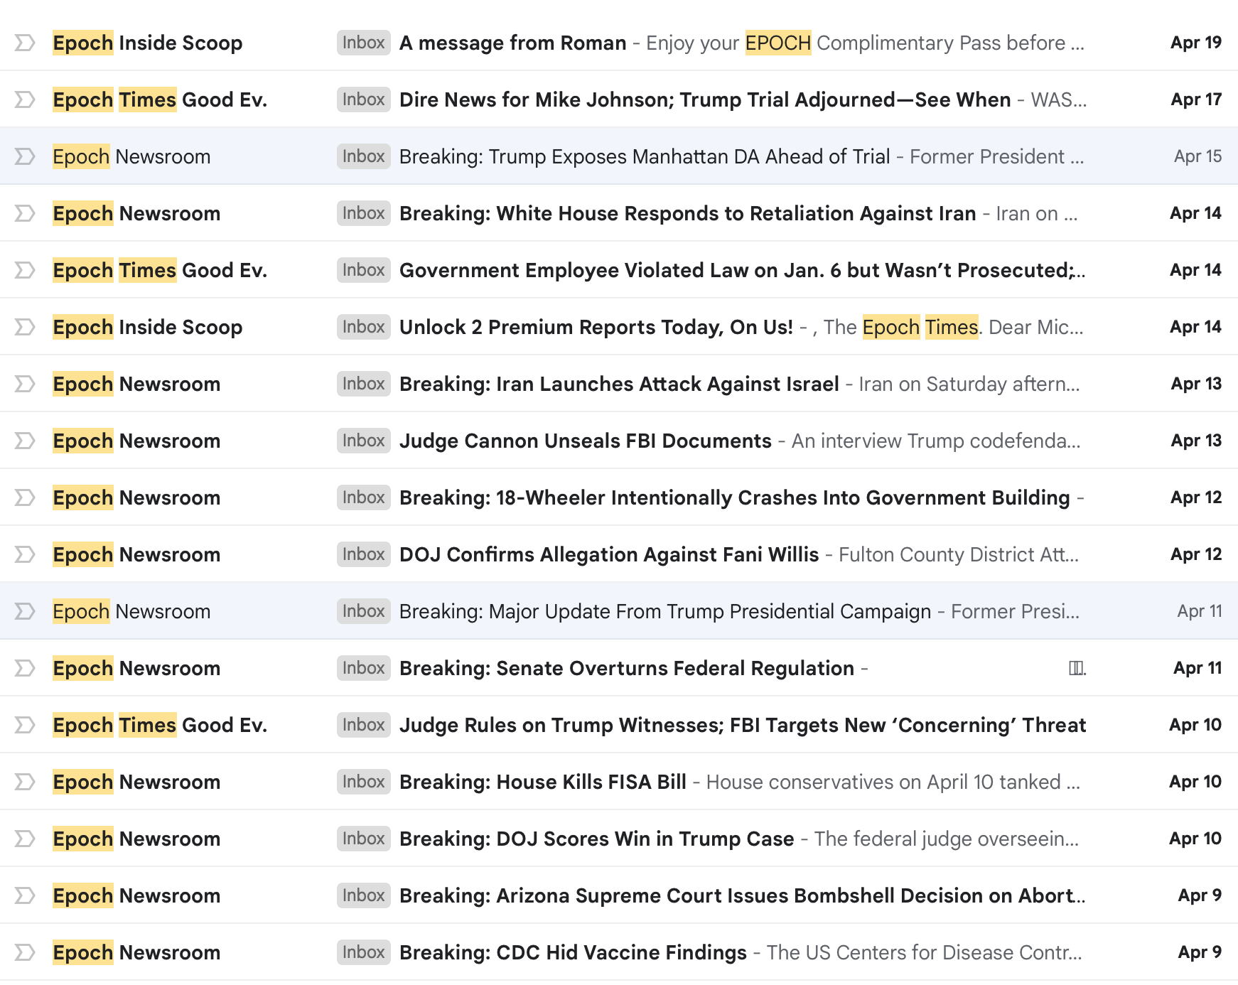This screenshot has height=985, width=1238.
Task: Open 'Dire News for Mike Johnson' email subject
Action: [x=705, y=99]
